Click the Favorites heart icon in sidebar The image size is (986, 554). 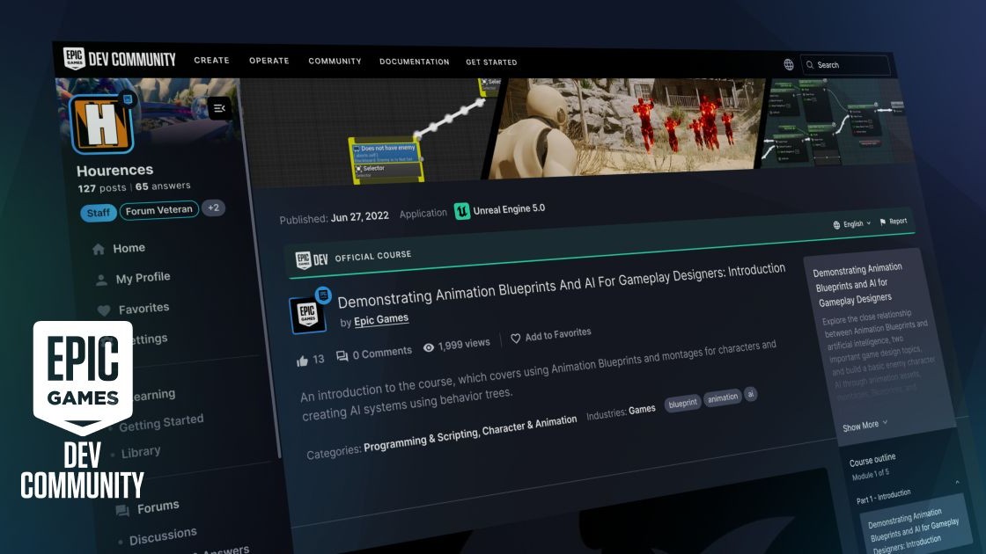click(104, 310)
